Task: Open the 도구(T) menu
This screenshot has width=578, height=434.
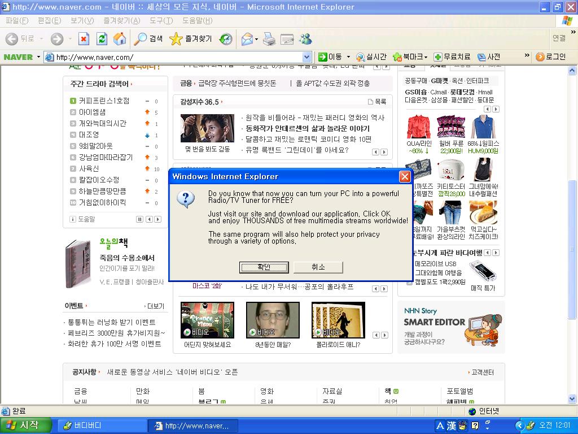Action: point(161,21)
